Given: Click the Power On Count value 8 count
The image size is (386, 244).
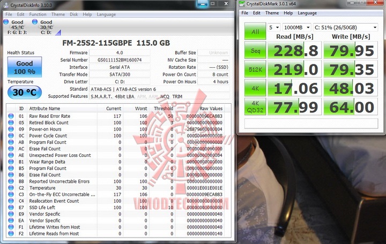Looking at the screenshot, I should pos(214,74).
